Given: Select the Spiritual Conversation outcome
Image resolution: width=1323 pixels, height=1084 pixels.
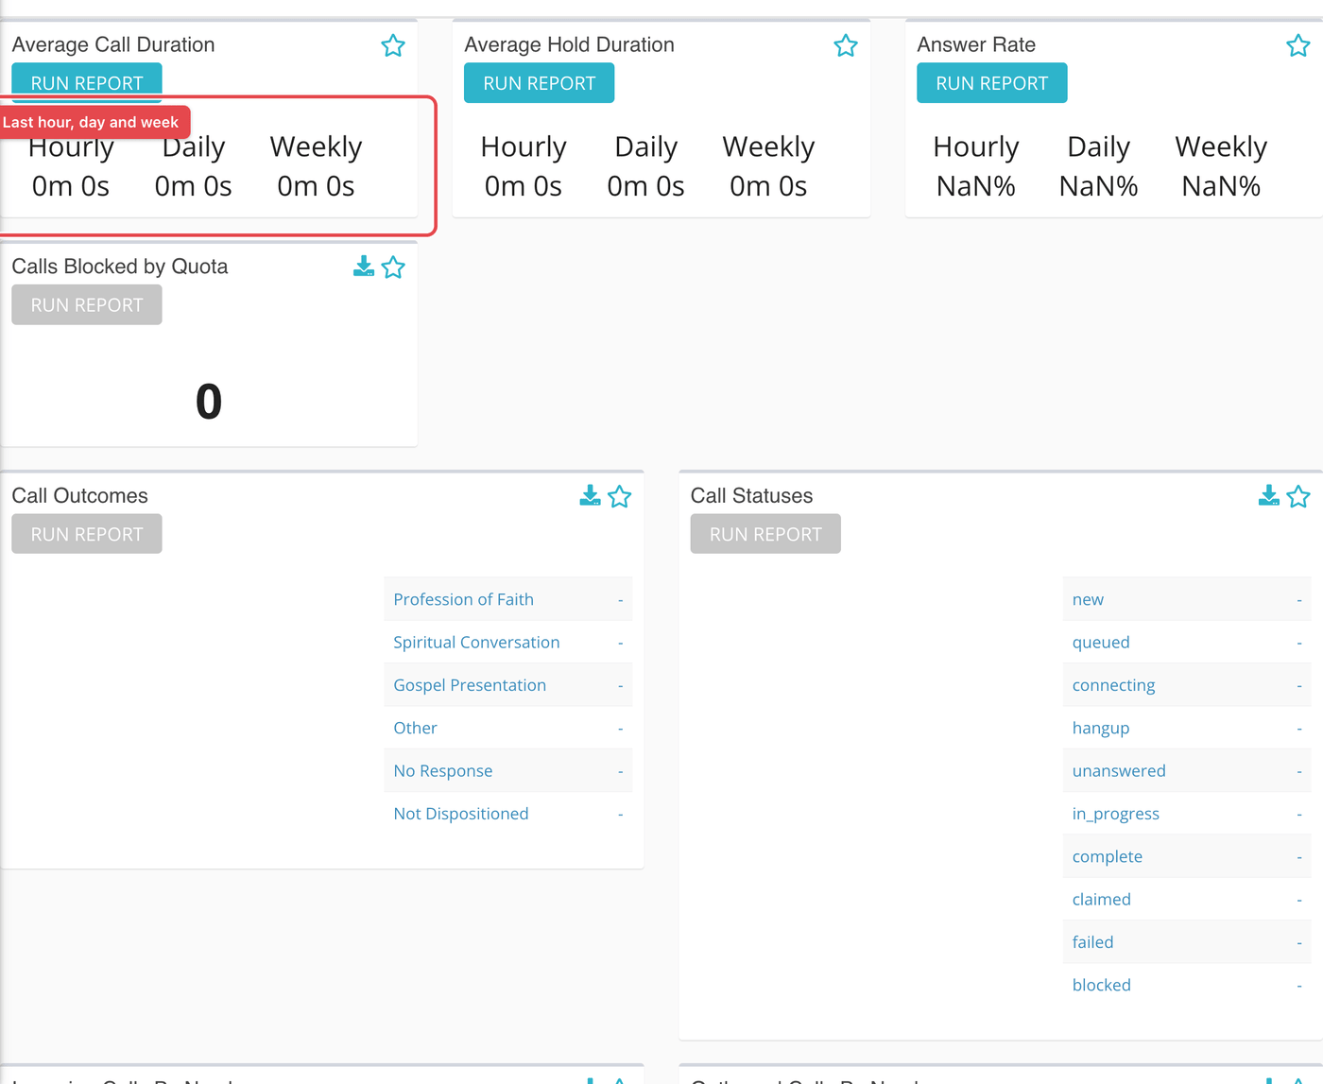Looking at the screenshot, I should coord(508,643).
